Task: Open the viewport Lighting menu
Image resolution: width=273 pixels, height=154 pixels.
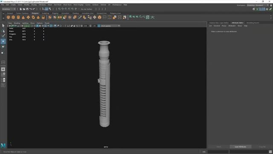Action: point(25,23)
